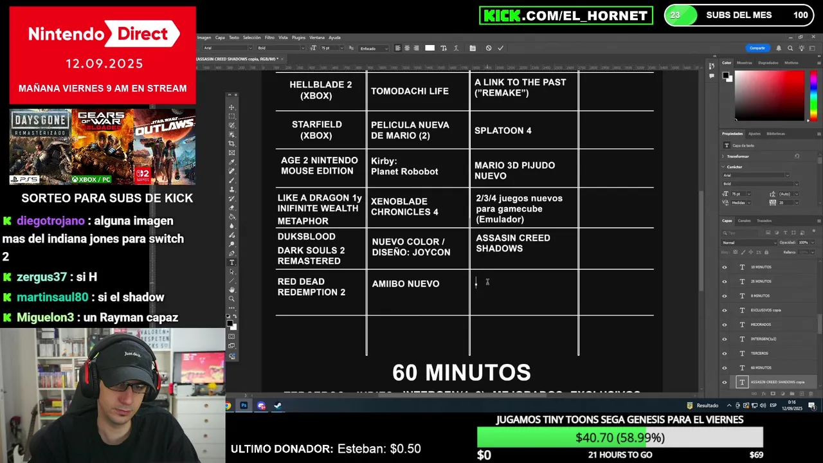Hide the 25 MINUTOS layer

(x=725, y=281)
